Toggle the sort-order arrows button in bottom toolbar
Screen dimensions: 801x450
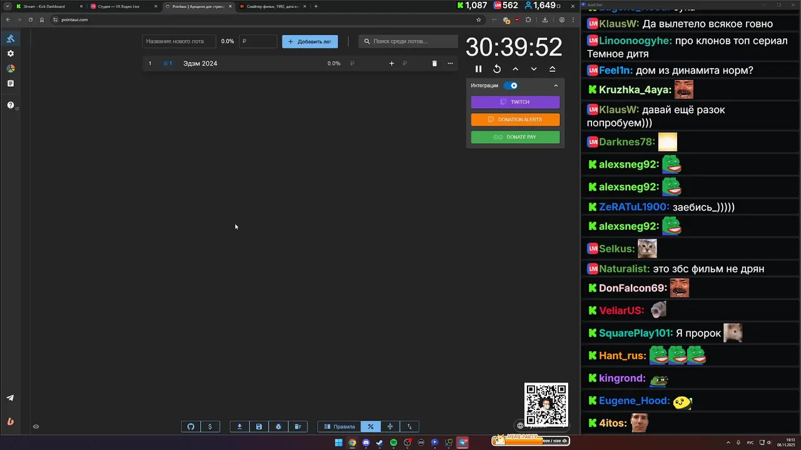tap(409, 427)
